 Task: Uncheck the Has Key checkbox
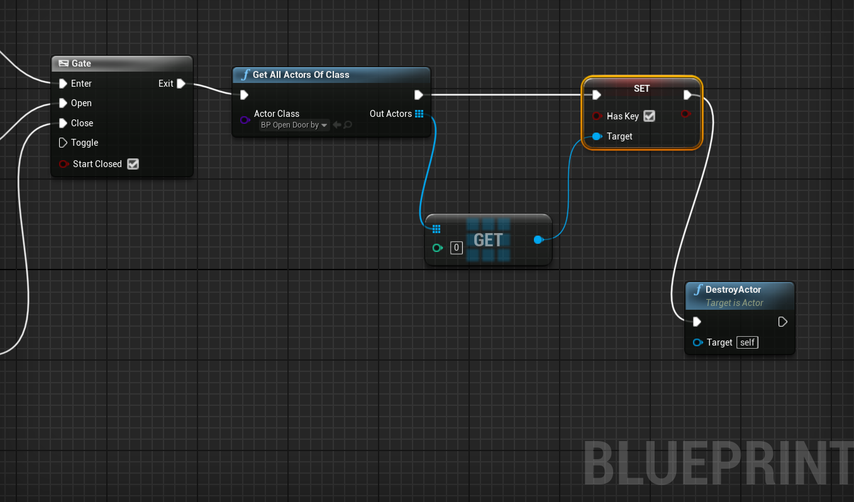coord(650,116)
